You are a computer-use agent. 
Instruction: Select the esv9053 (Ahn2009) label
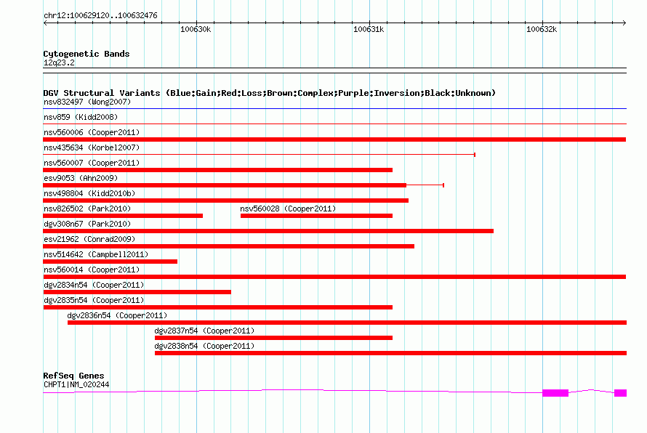81,178
